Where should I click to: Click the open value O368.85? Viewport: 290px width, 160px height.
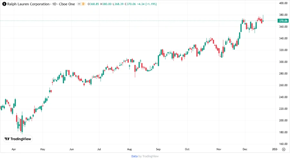click(x=93, y=4)
